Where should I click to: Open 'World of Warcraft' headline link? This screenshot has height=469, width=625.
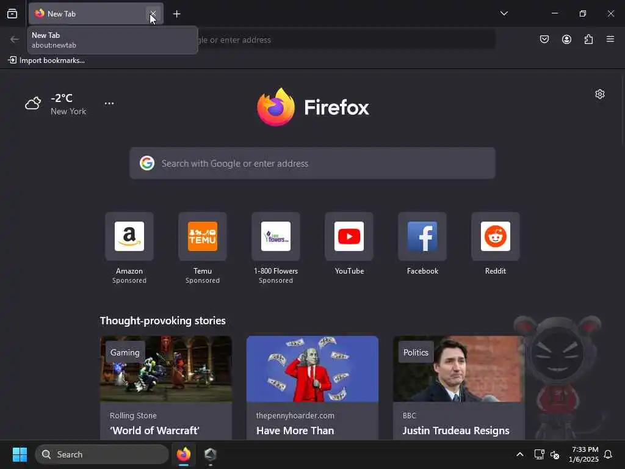(154, 431)
